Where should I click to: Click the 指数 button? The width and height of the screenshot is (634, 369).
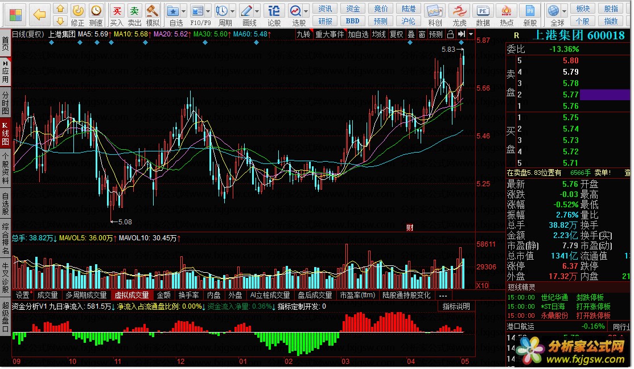tap(611, 21)
